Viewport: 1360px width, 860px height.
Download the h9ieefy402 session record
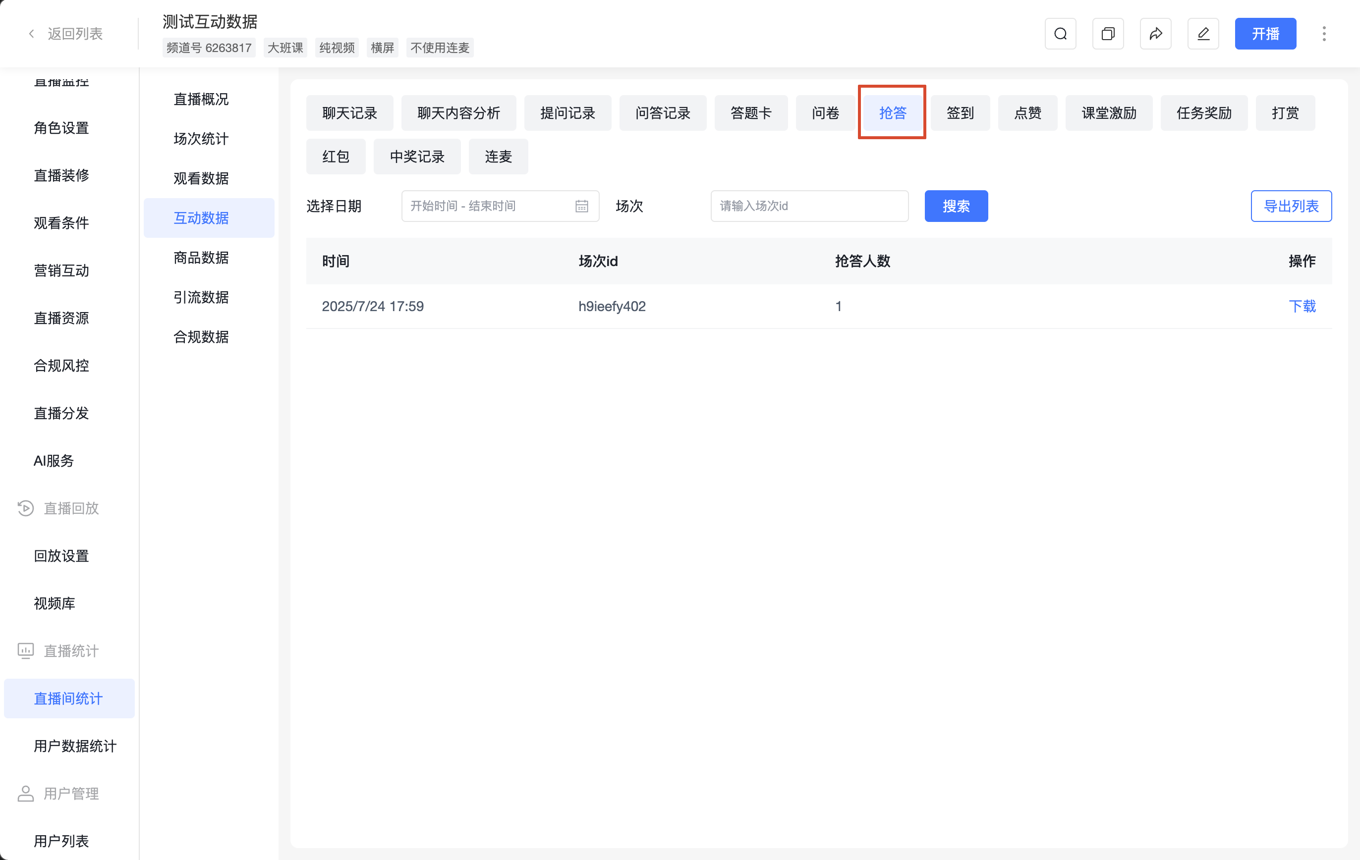(1302, 306)
